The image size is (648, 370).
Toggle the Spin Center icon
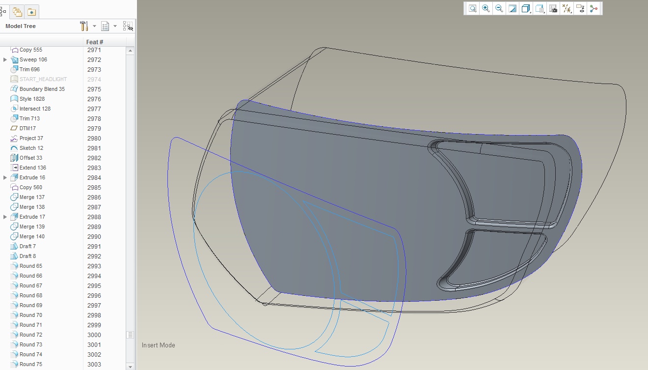pyautogui.click(x=594, y=8)
